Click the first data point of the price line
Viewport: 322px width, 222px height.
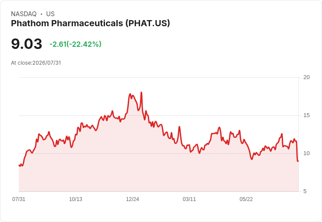(x=19, y=165)
